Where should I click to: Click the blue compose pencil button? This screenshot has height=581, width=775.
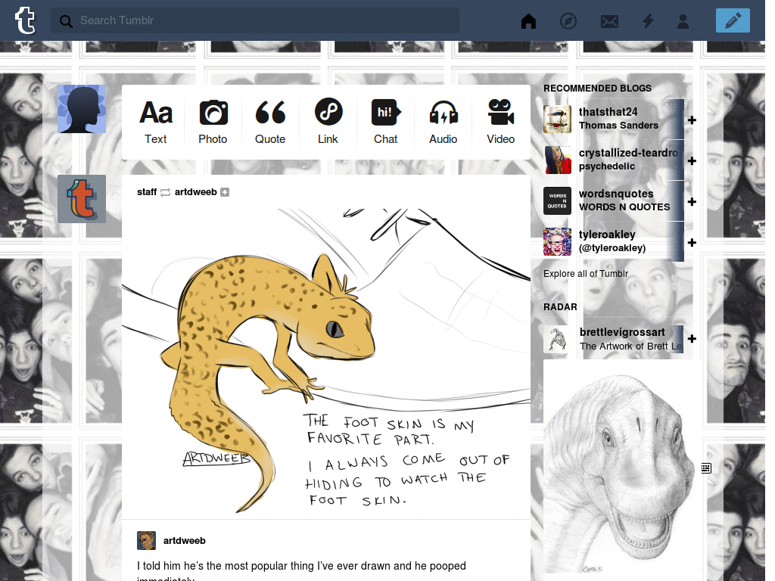(x=733, y=20)
